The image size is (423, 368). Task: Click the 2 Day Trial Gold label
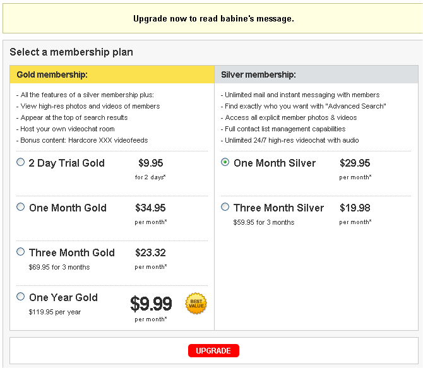pos(67,163)
